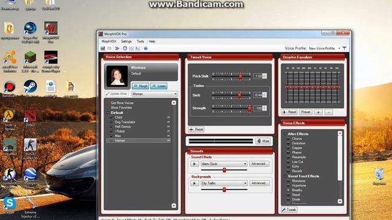
Task: Click Advanced beside the Alarm Clock sound
Action: coord(259,164)
